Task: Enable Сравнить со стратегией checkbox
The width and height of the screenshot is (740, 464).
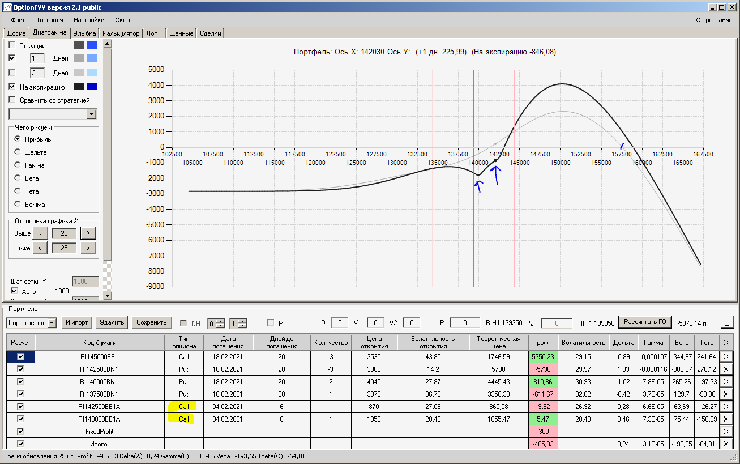Action: click(x=12, y=100)
